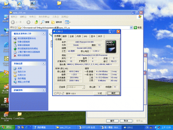Viewport: 173px width, 130px height.
Task: Open the 搜尋 search pane in Explorer
Action: click(45, 22)
